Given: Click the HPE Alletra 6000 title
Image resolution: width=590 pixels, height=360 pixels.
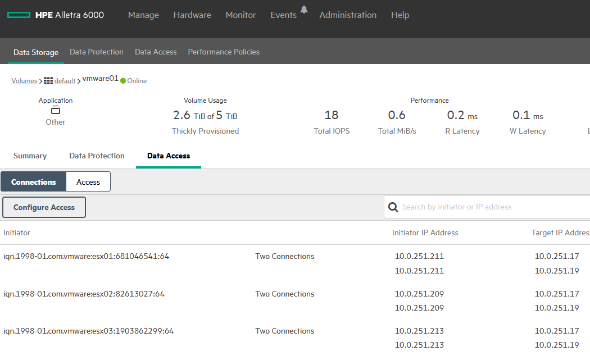Looking at the screenshot, I should tap(70, 15).
